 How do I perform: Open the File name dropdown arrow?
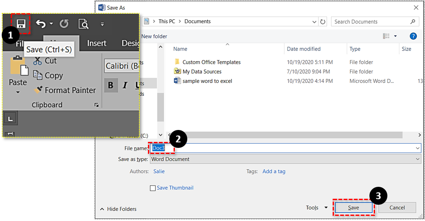coord(417,148)
